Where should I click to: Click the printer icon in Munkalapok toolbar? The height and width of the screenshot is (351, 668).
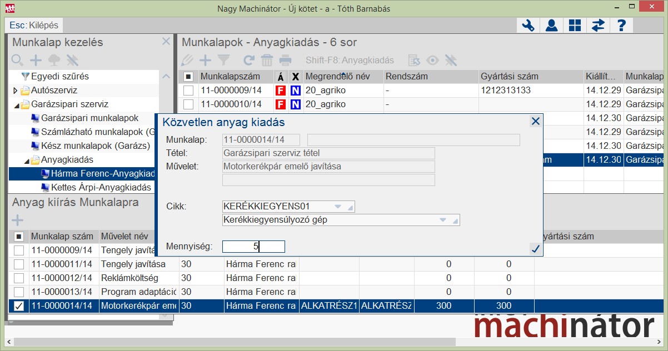(x=285, y=61)
